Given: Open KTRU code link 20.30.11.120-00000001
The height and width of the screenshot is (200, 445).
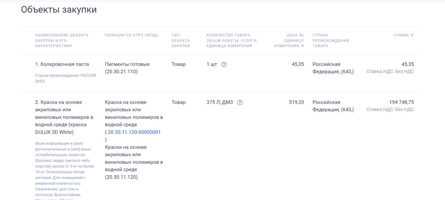Looking at the screenshot, I should pos(134,132).
